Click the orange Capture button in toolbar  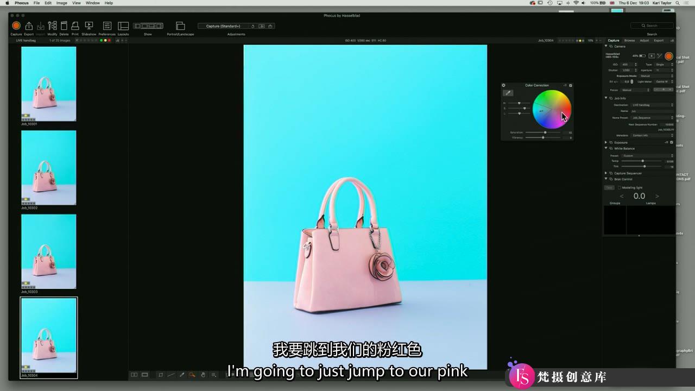(x=16, y=26)
